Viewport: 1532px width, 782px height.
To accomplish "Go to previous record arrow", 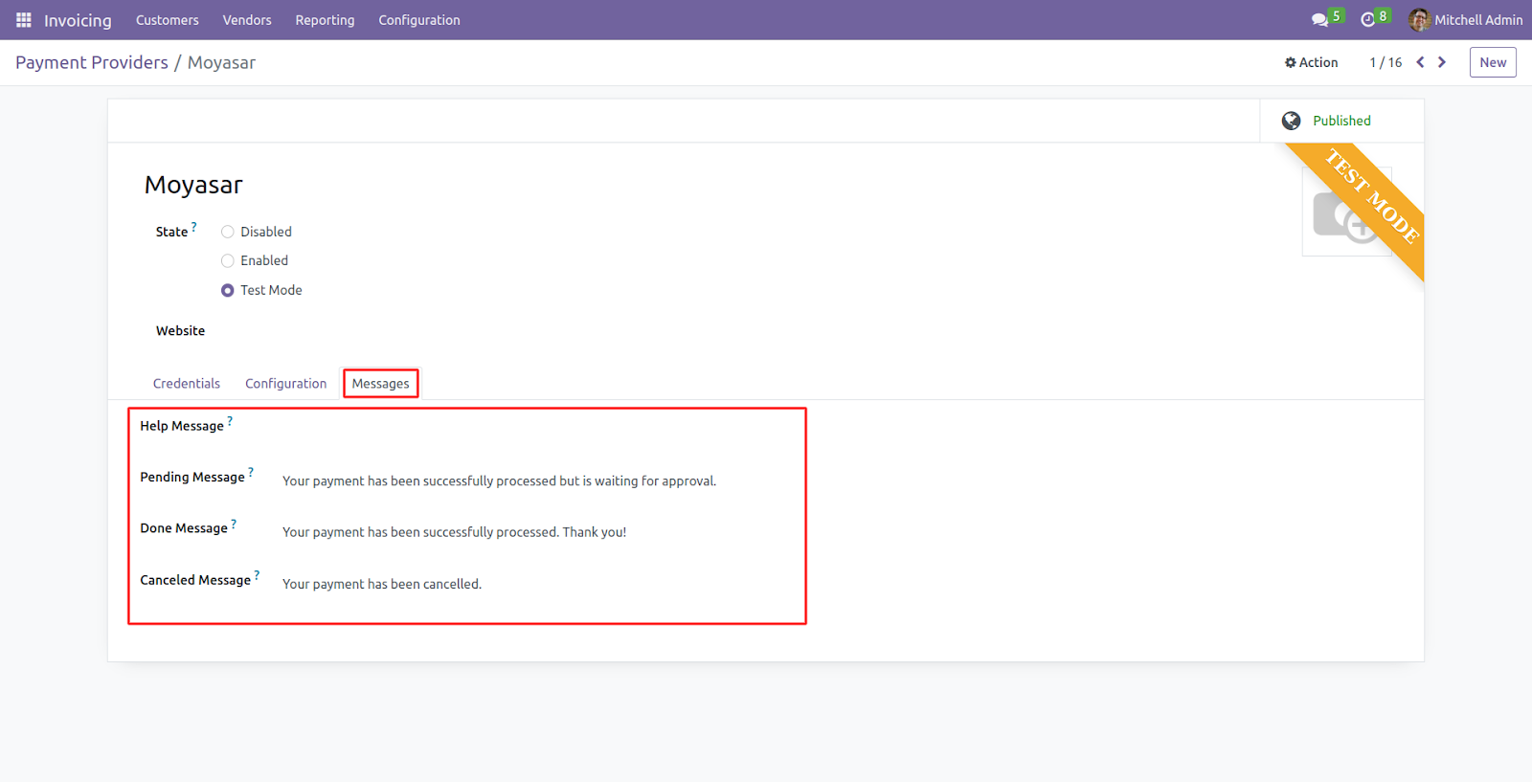I will click(x=1420, y=62).
